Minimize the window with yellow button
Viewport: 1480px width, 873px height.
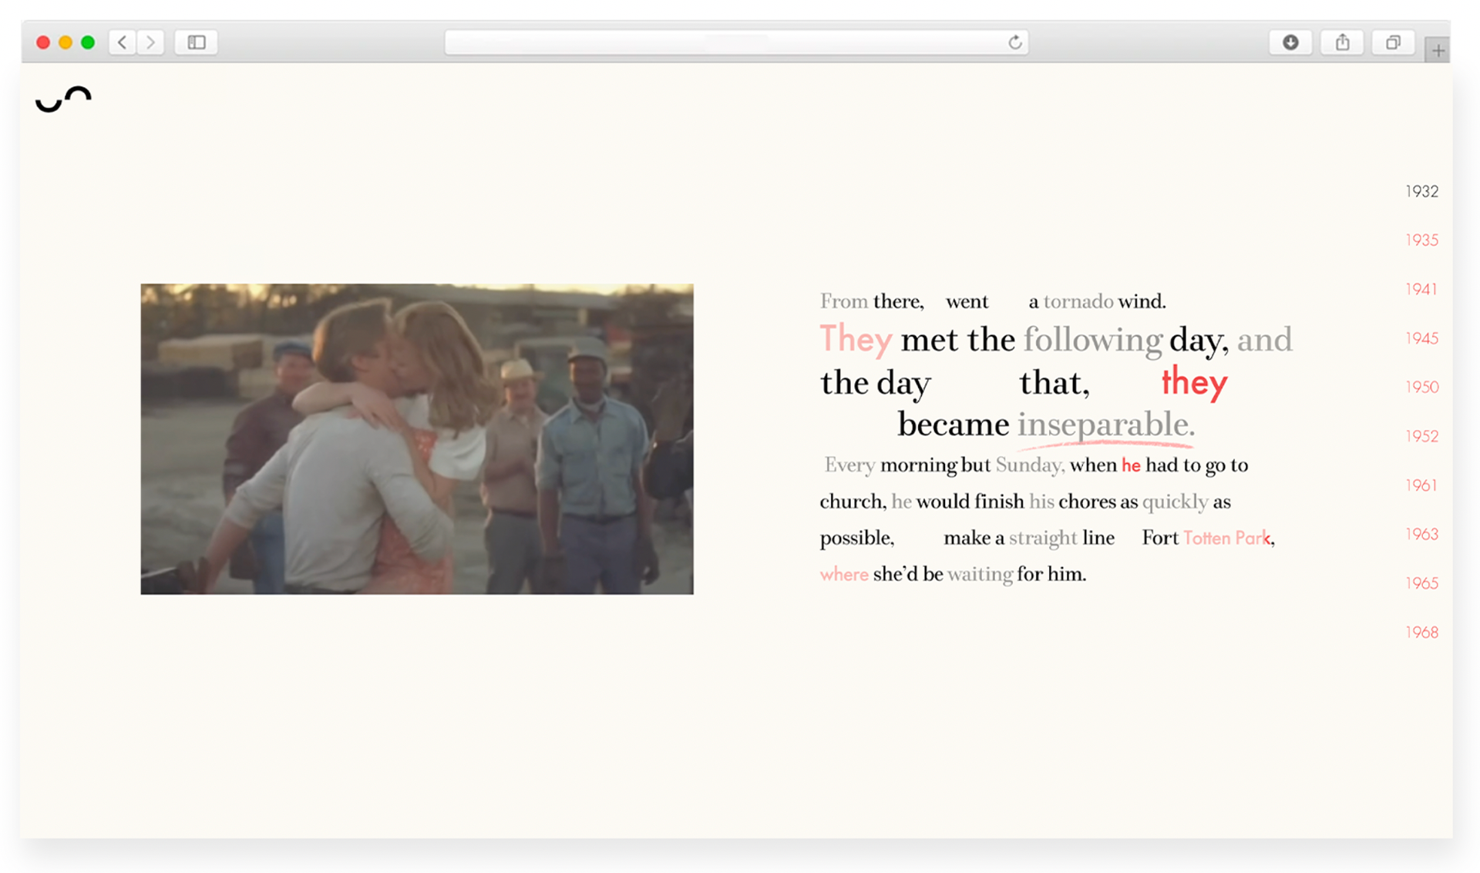coord(66,42)
